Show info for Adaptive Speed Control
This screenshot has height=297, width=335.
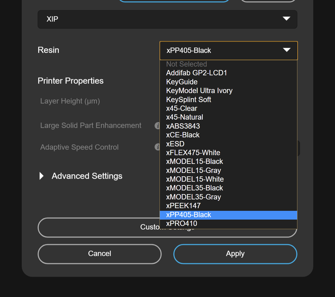tap(157, 147)
